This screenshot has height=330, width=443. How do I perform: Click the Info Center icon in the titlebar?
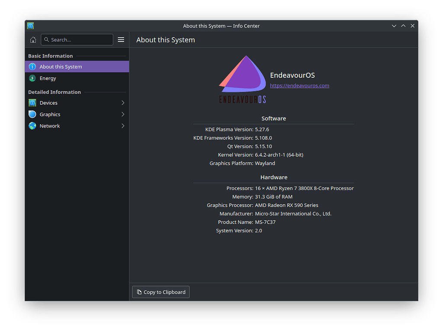[30, 25]
